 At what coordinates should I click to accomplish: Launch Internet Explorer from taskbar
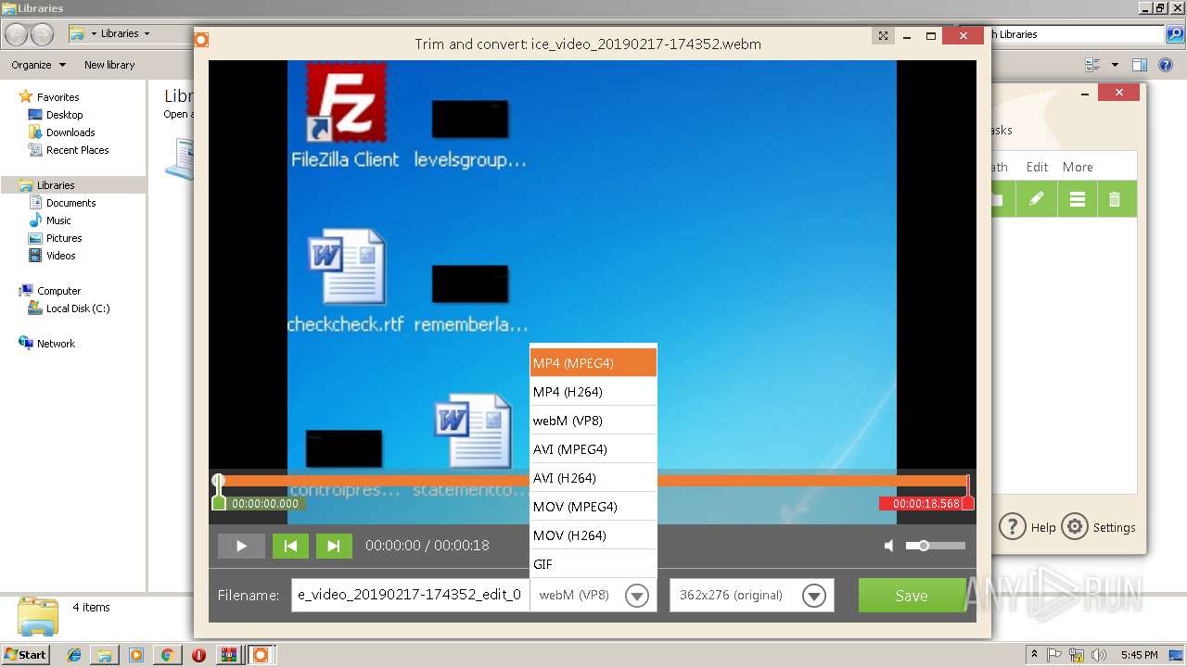pos(74,655)
